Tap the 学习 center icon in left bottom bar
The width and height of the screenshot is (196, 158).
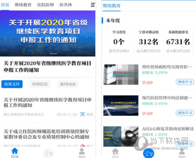point(48,153)
